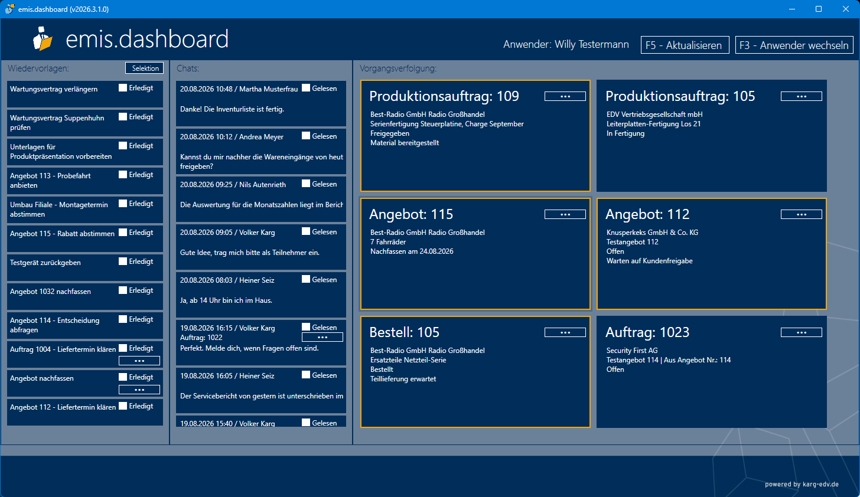This screenshot has height=497, width=860.
Task: Click the 'Warten auf Kundenfreigabe' status line
Action: (650, 261)
